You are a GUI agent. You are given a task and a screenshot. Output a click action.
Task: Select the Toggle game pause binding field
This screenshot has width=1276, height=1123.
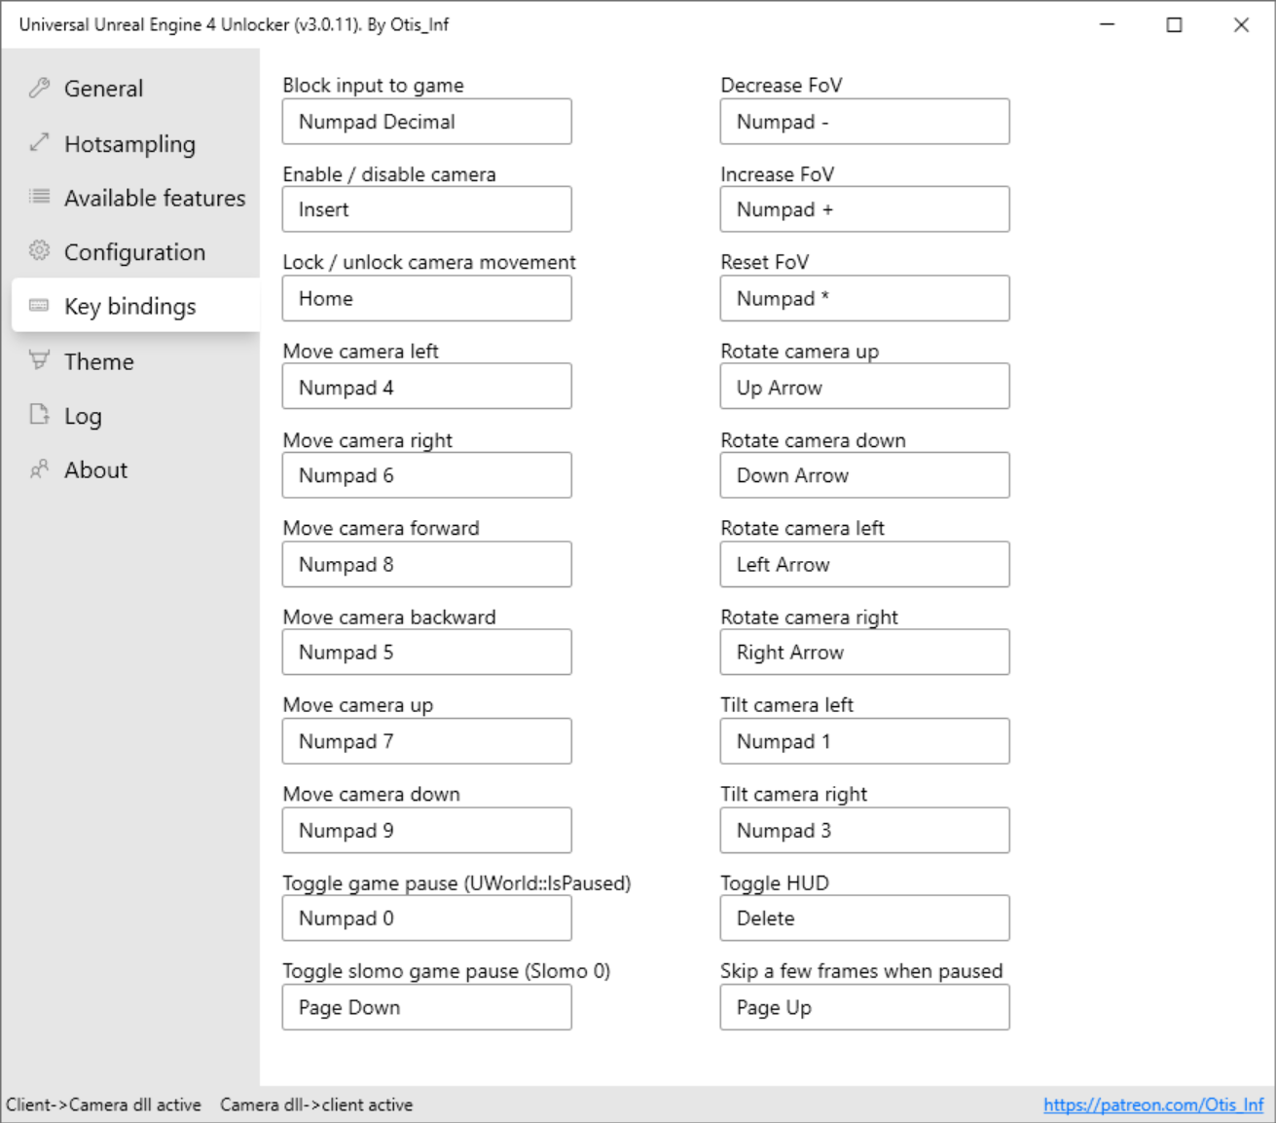coord(426,918)
